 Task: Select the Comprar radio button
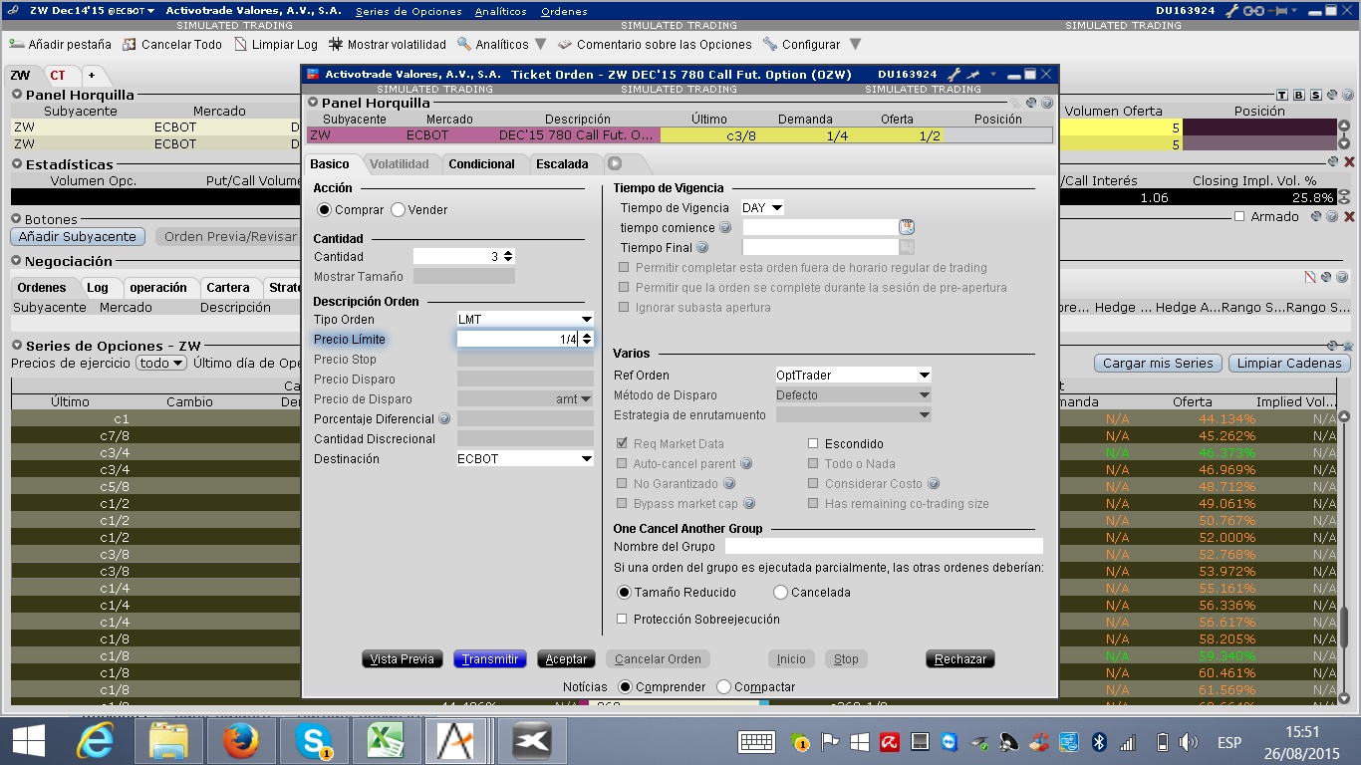click(324, 210)
